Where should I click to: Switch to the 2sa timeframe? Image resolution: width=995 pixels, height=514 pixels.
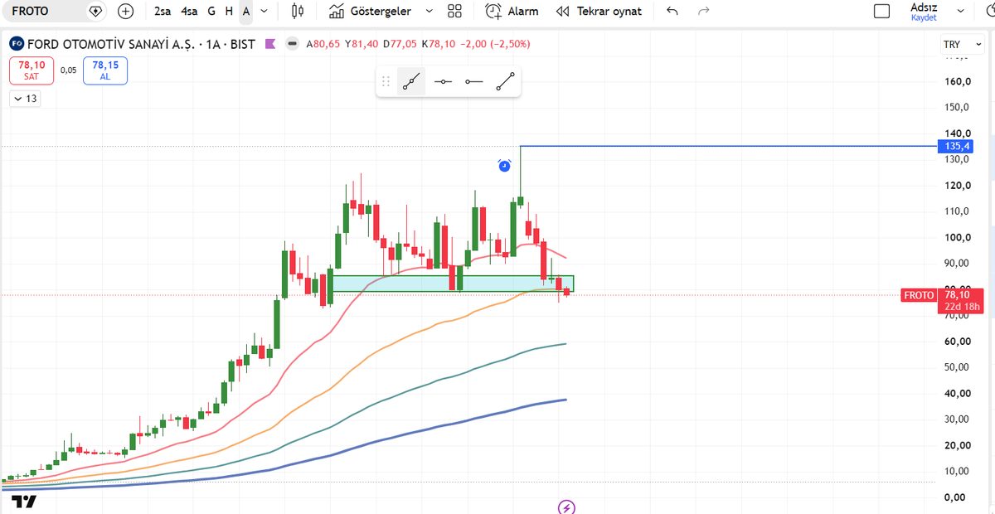(x=163, y=12)
